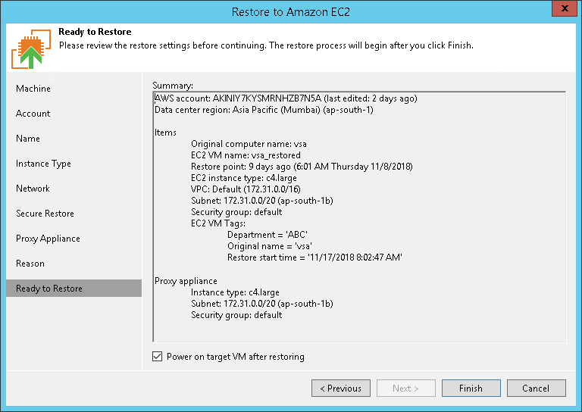This screenshot has width=582, height=412.
Task: Select the Ready to Restore step
Action: click(49, 289)
